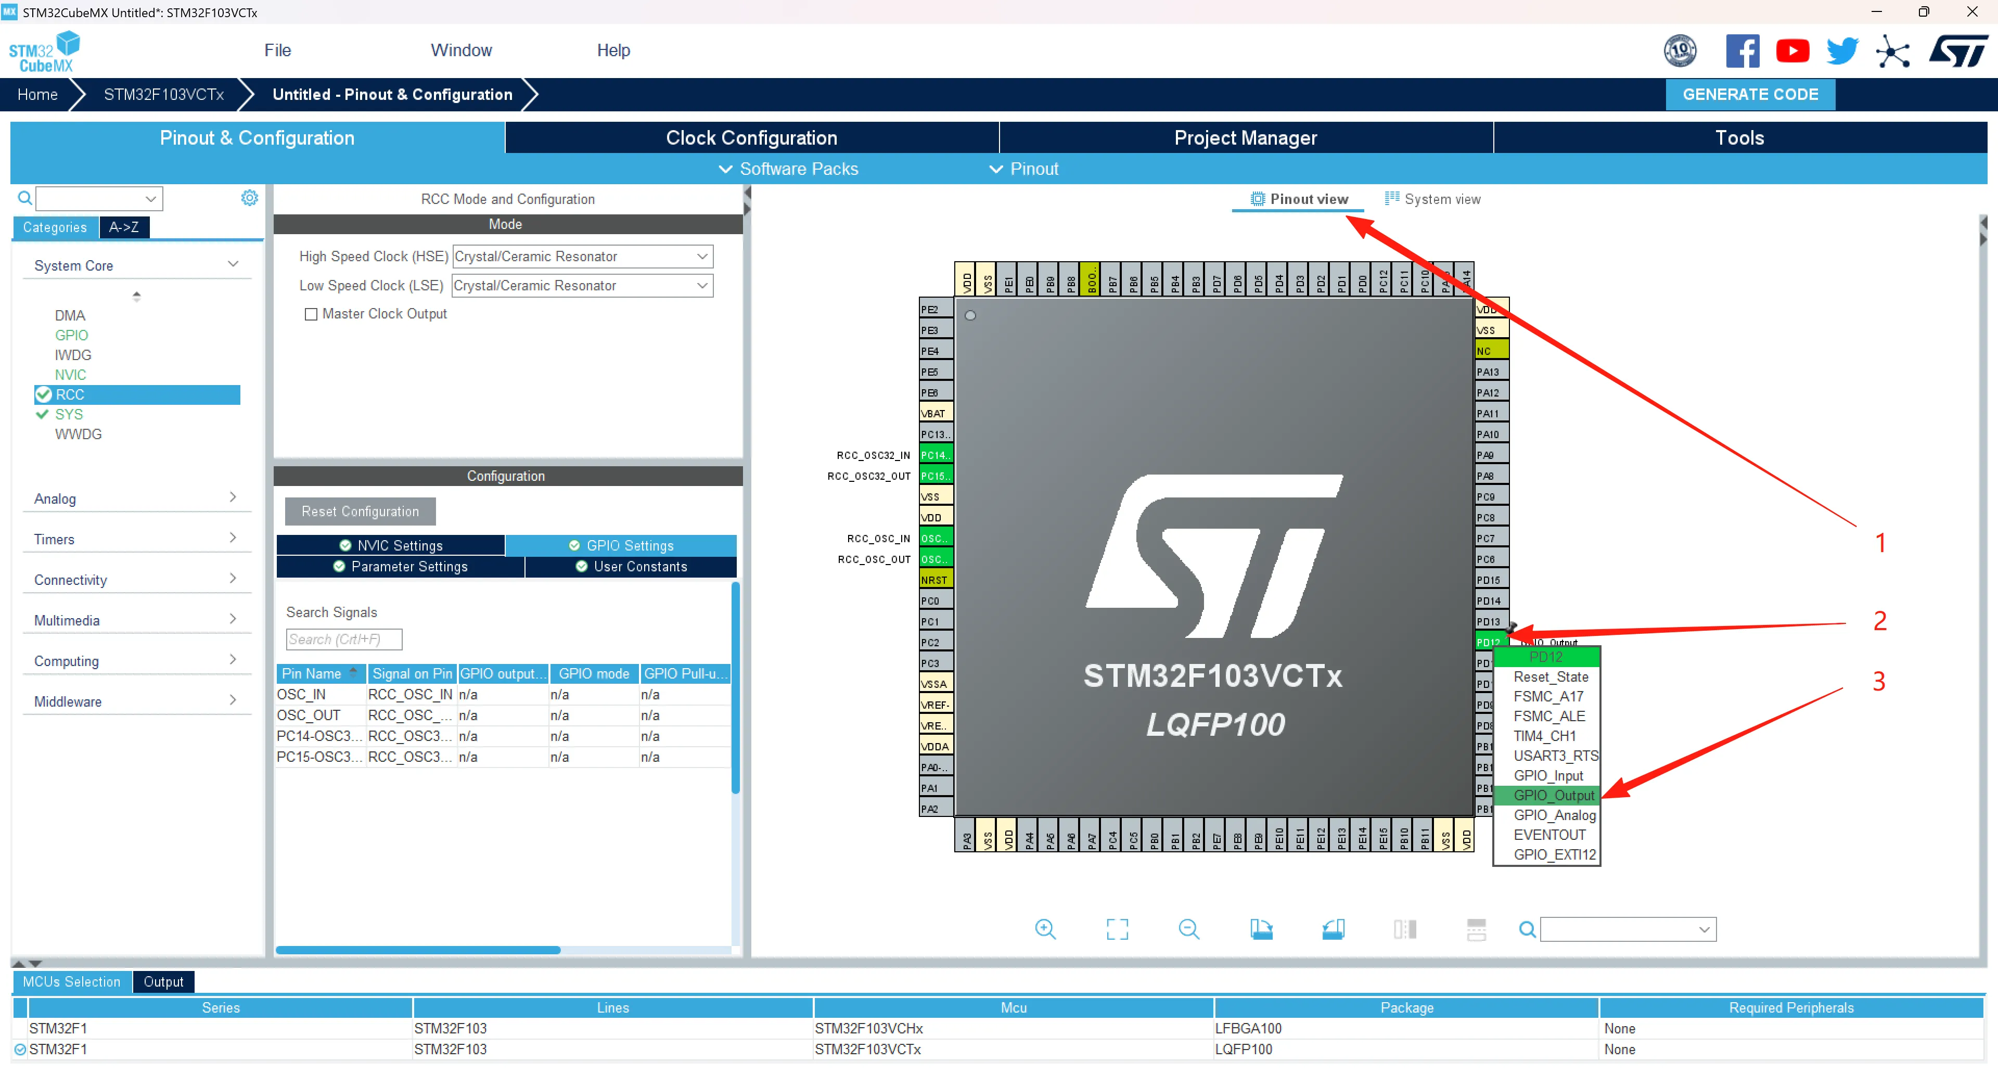Select the STM32F103VCHx row in MCU list
This screenshot has height=1074, width=1998.
(x=867, y=1028)
